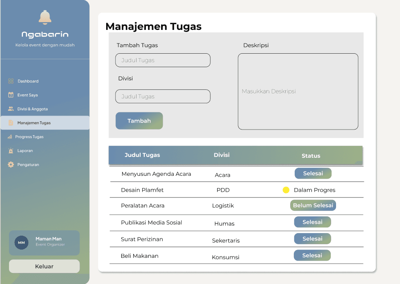The height and width of the screenshot is (284, 400).
Task: Click the Humas division cell
Action: (x=224, y=224)
